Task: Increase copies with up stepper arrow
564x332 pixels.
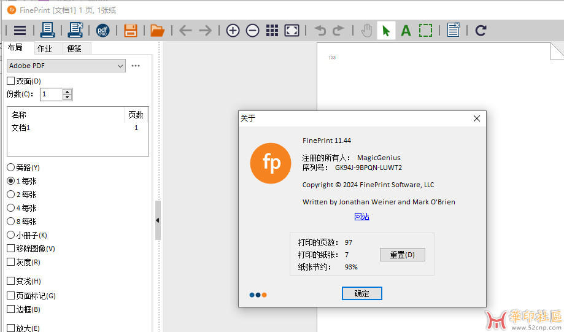Action: tap(68, 91)
